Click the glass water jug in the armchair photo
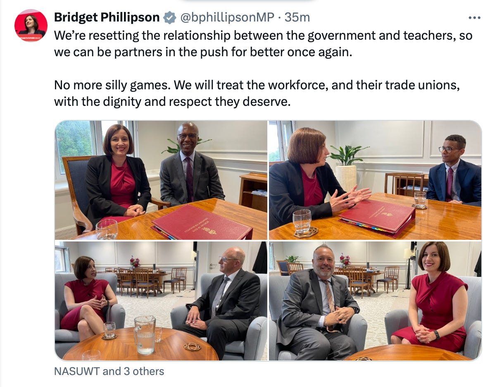Viewport: 490px width, 387px height. point(145,335)
